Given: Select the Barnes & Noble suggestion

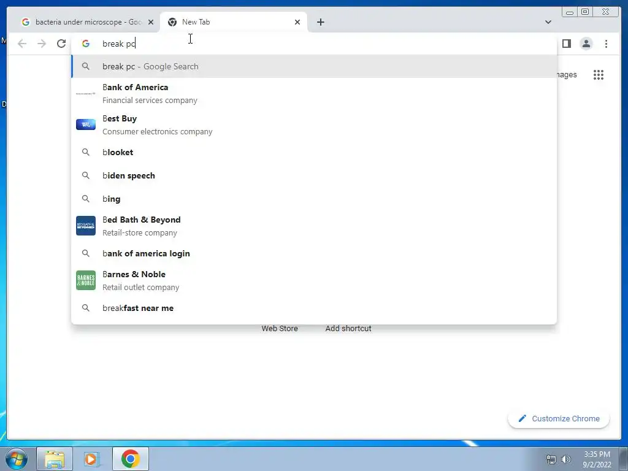Looking at the screenshot, I should (x=314, y=280).
